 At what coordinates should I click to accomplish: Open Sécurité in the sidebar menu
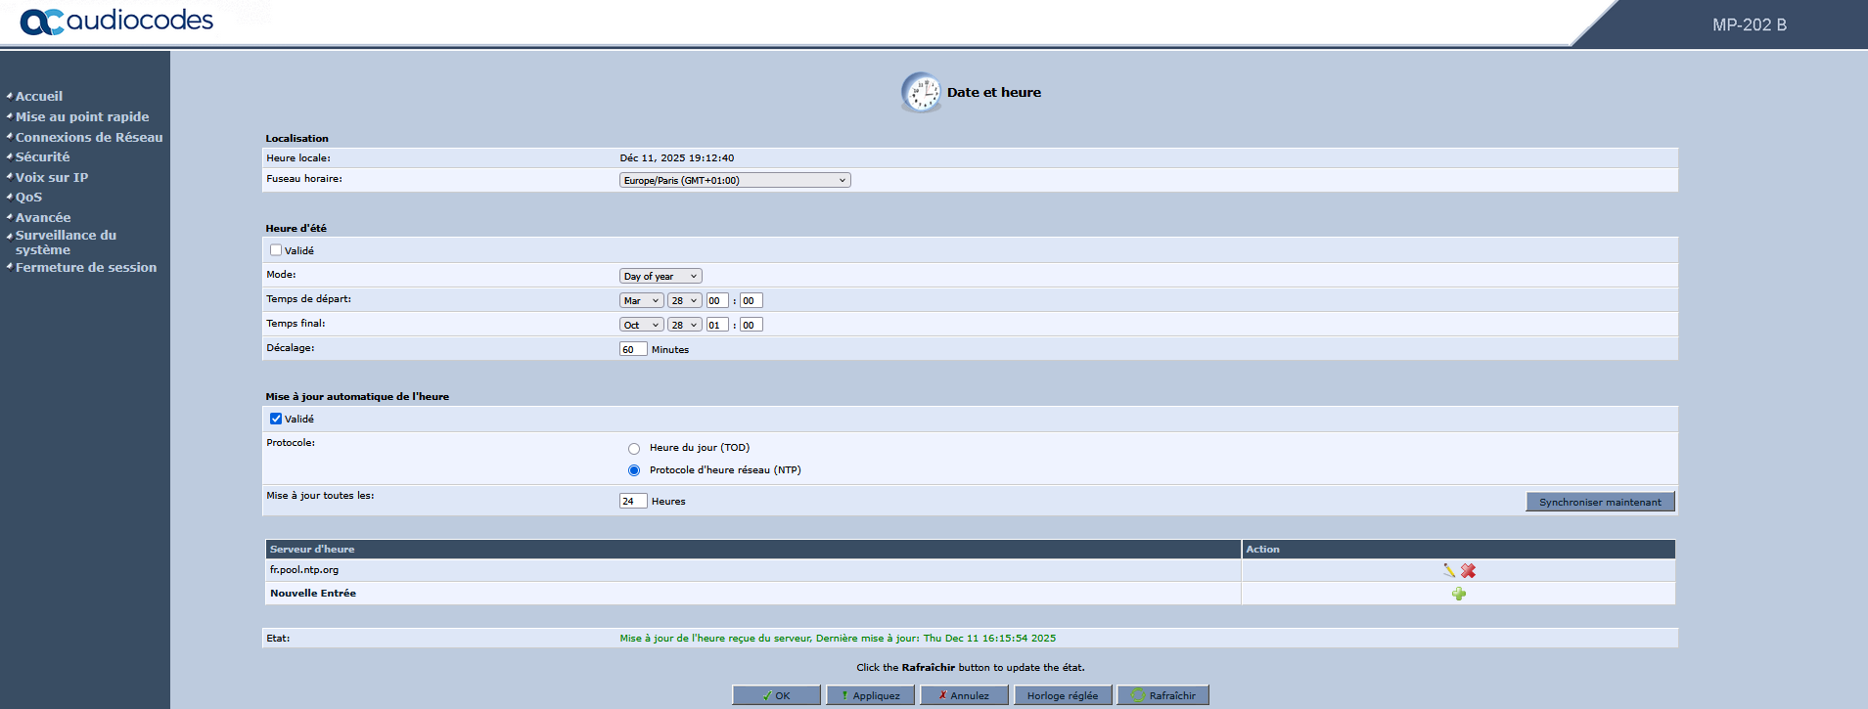click(x=43, y=156)
